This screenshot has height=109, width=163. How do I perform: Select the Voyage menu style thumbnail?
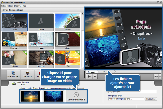pos(67,22)
